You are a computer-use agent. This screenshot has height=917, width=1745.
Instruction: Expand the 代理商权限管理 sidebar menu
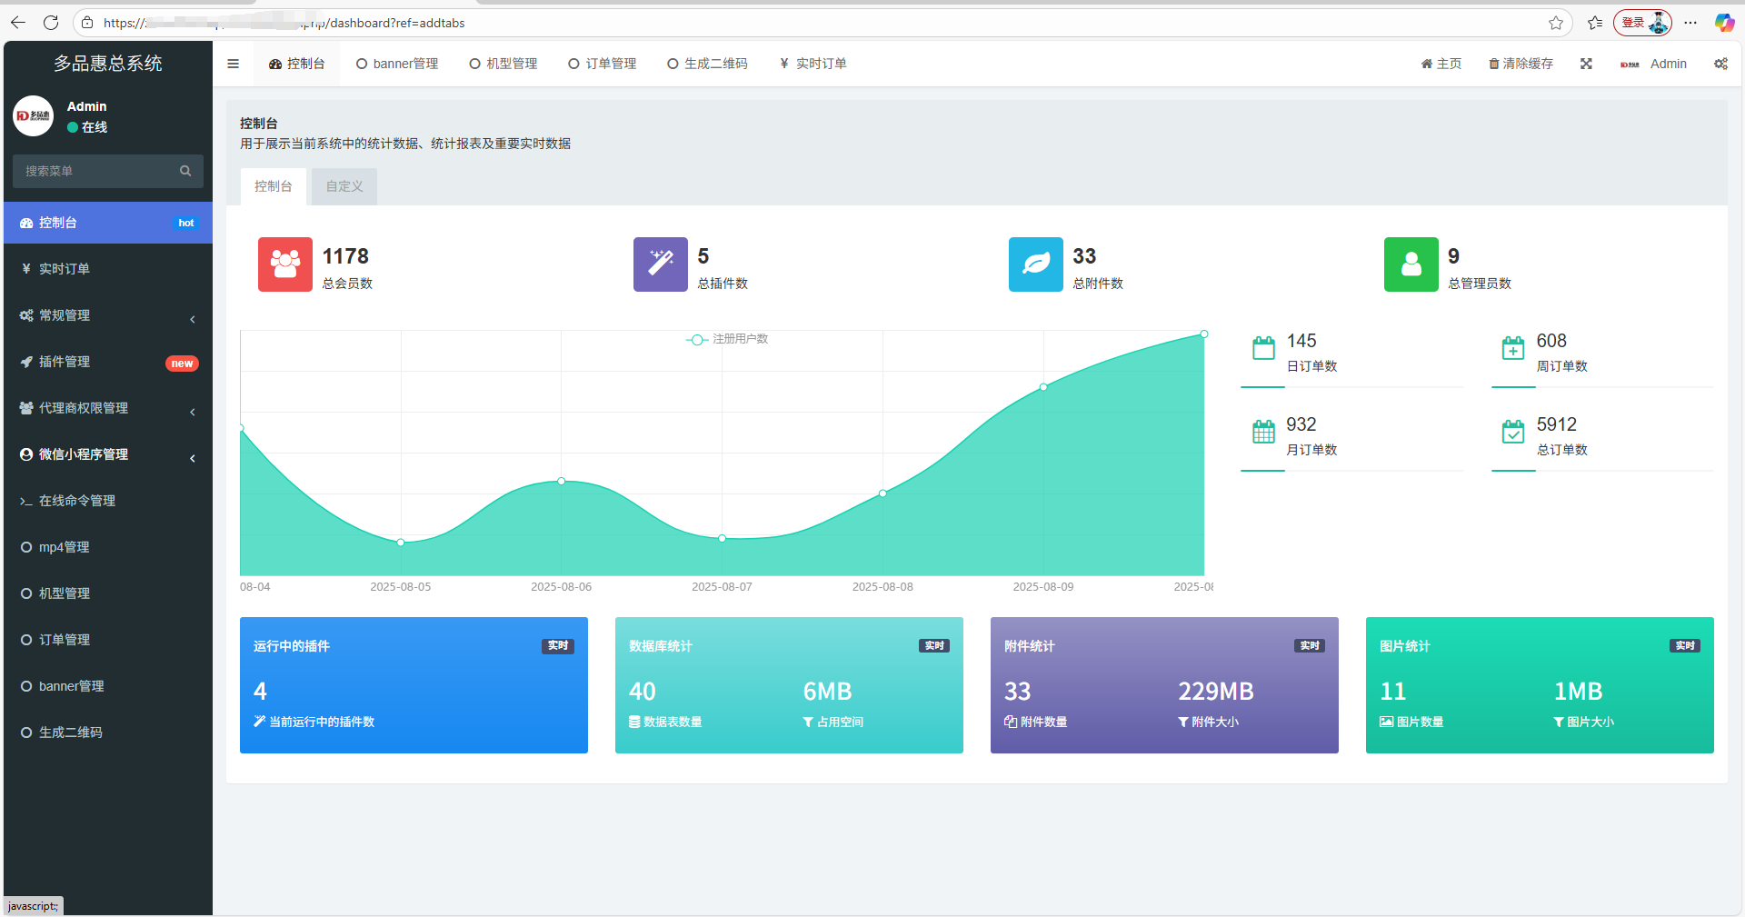107,408
